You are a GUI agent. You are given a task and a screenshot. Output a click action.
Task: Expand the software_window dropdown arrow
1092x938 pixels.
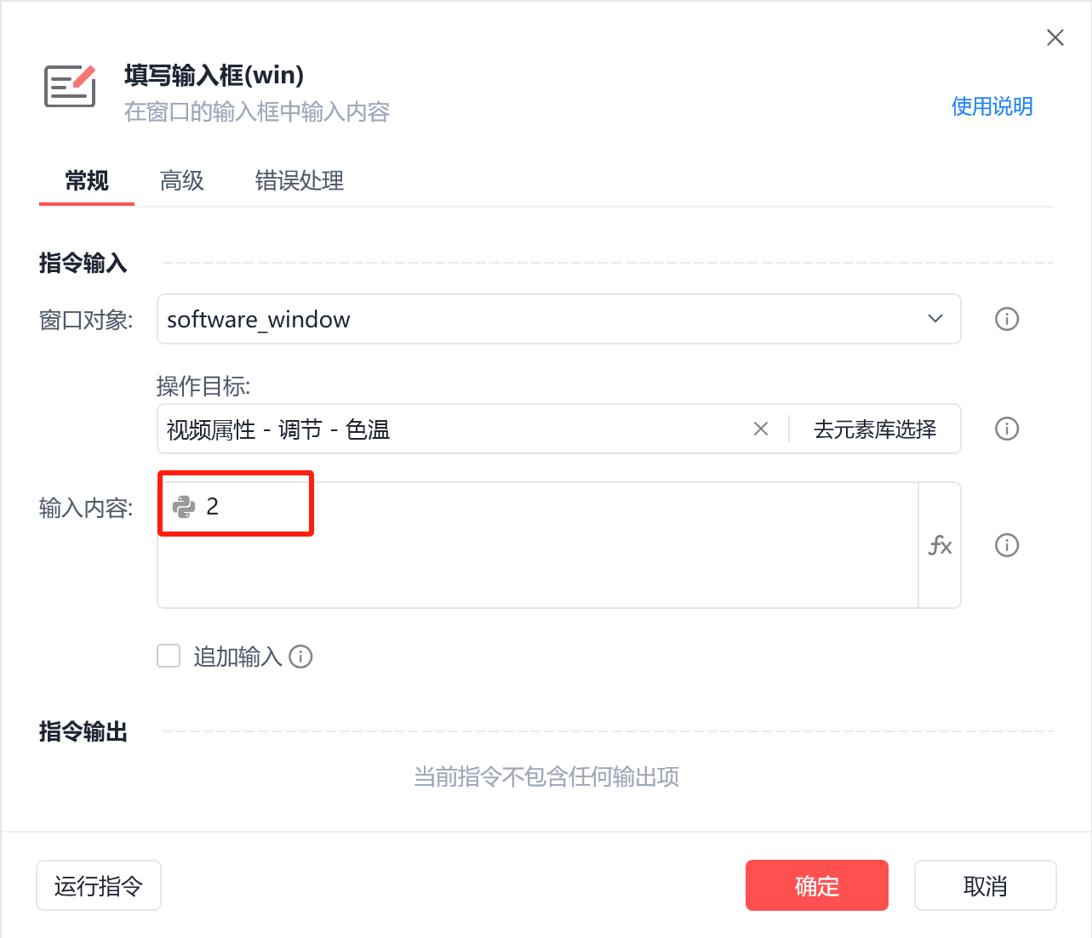tap(935, 319)
